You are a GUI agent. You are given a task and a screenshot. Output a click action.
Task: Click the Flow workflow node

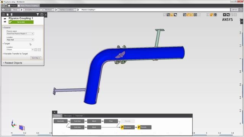click(x=111, y=121)
